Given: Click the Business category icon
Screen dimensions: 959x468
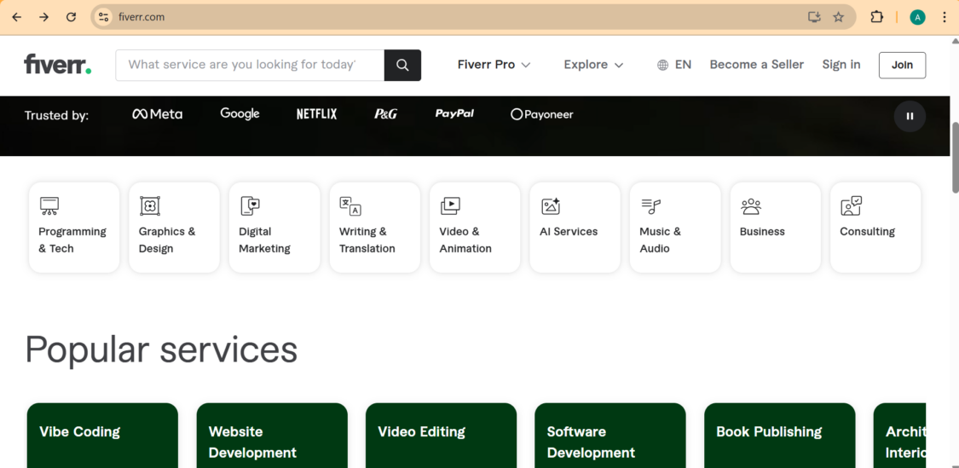Looking at the screenshot, I should pos(751,206).
